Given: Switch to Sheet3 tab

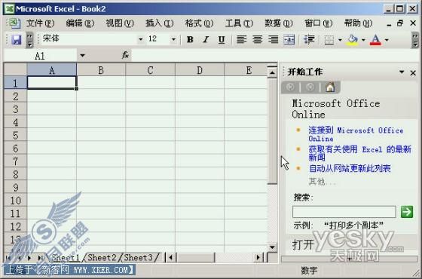Looking at the screenshot, I should point(139,257).
